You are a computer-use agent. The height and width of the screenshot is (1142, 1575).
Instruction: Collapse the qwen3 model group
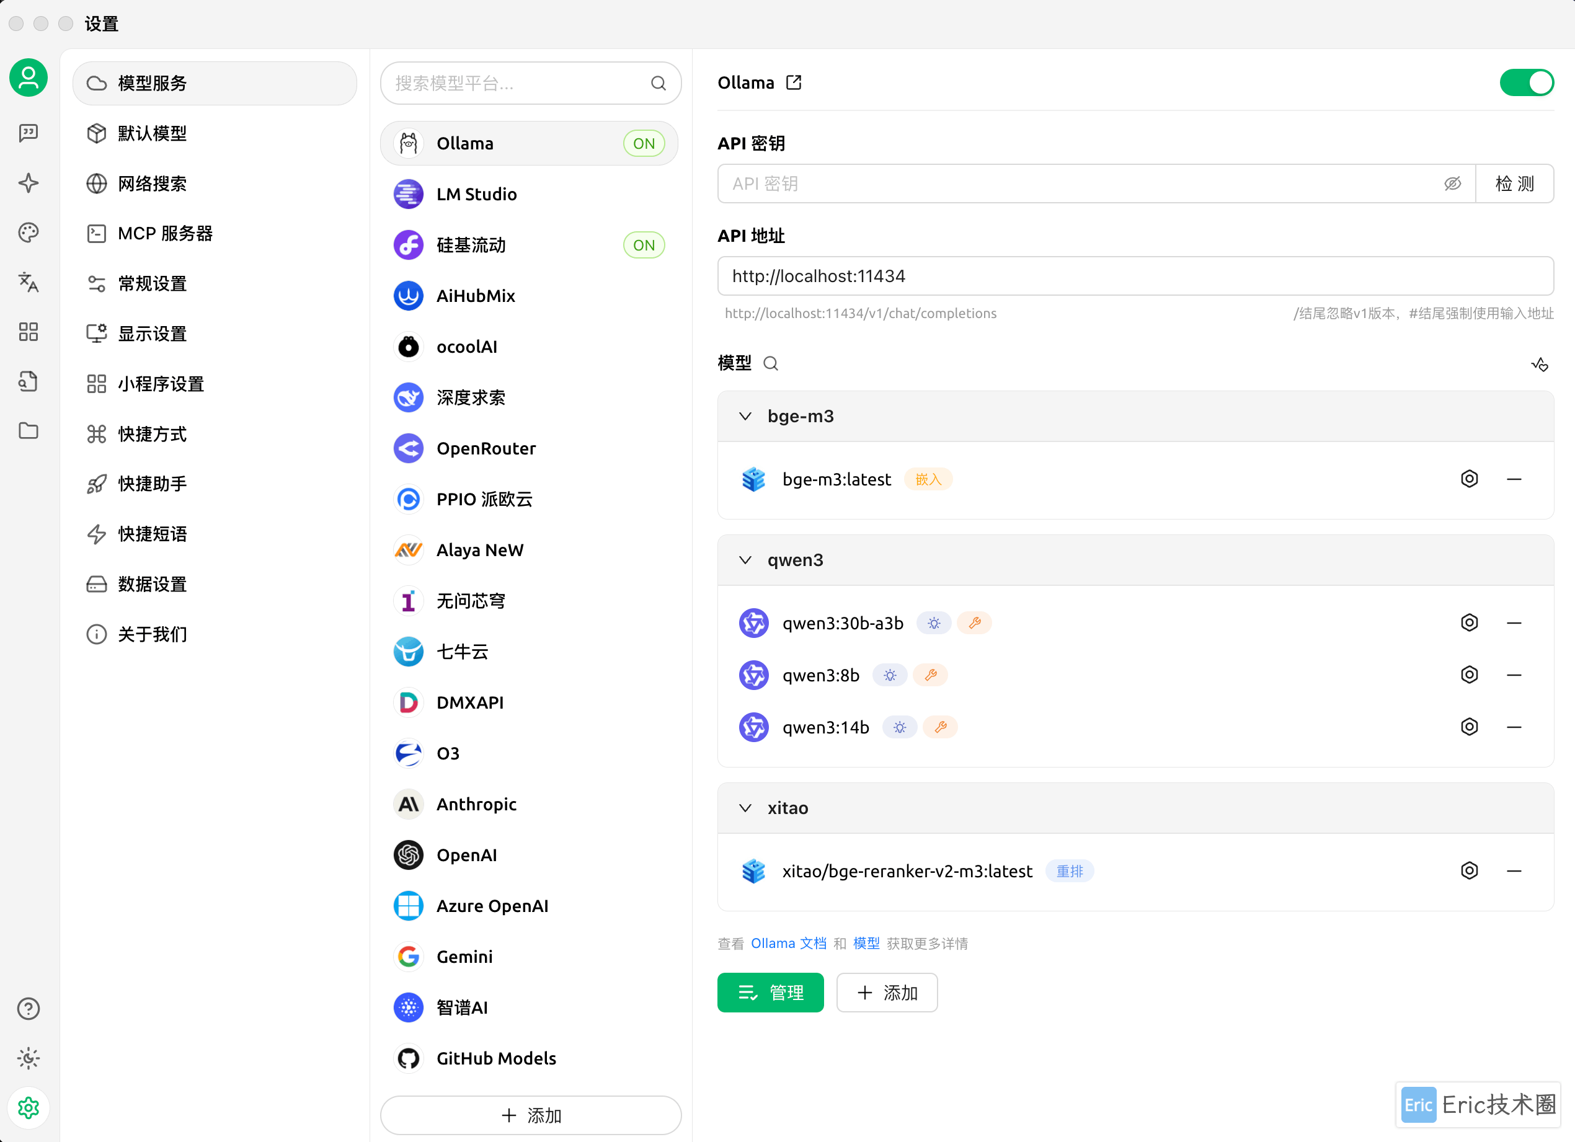(x=745, y=560)
